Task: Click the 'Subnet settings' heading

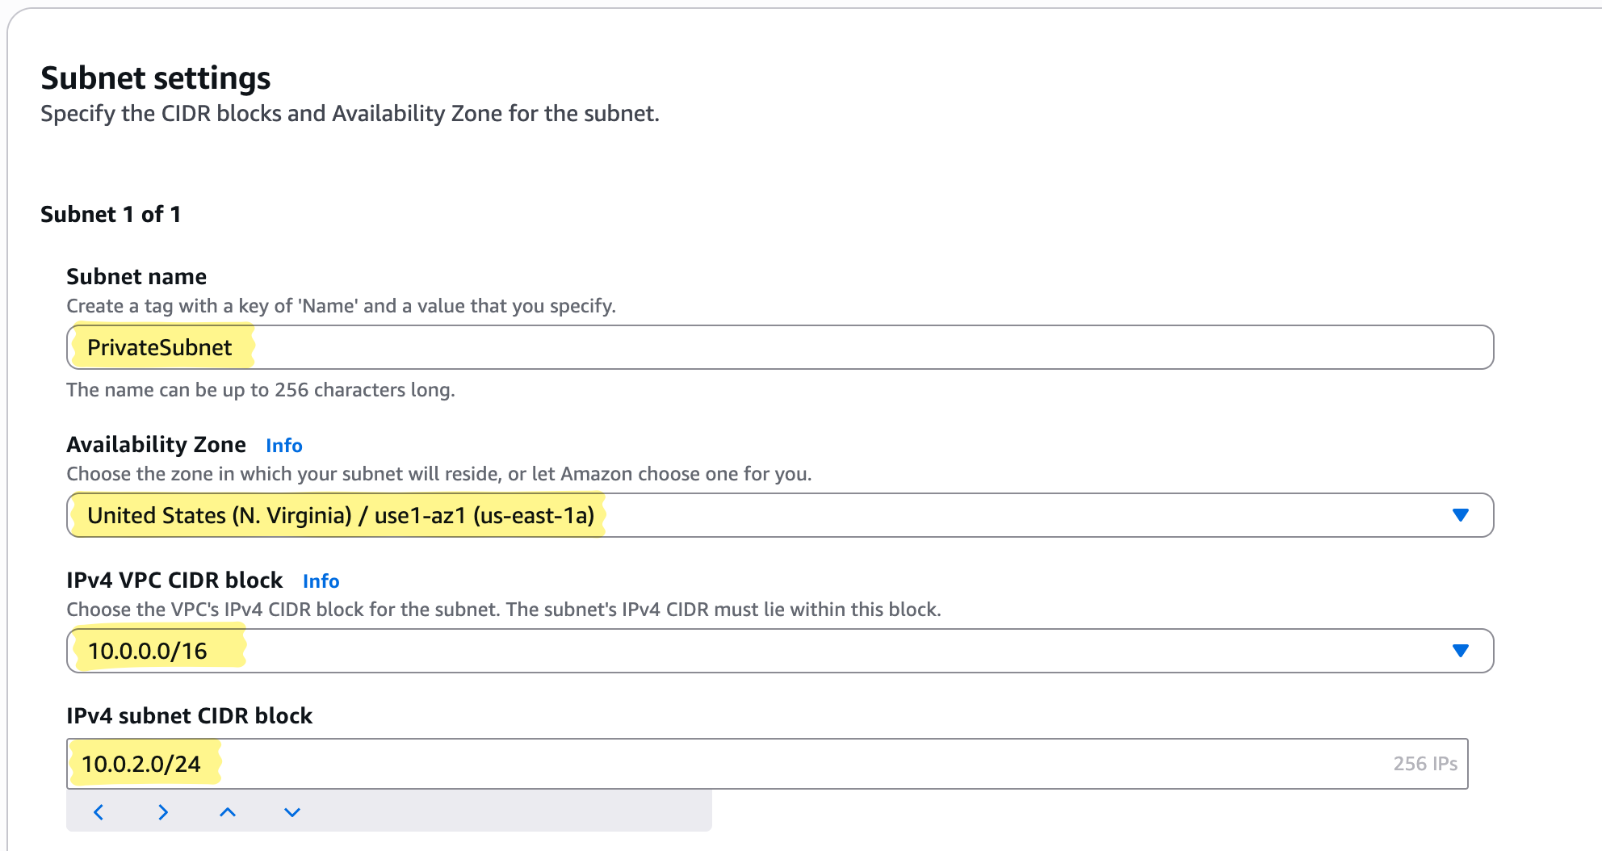Action: tap(156, 78)
